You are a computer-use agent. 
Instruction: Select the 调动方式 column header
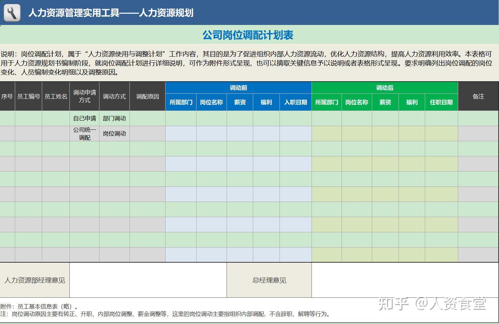coord(114,96)
